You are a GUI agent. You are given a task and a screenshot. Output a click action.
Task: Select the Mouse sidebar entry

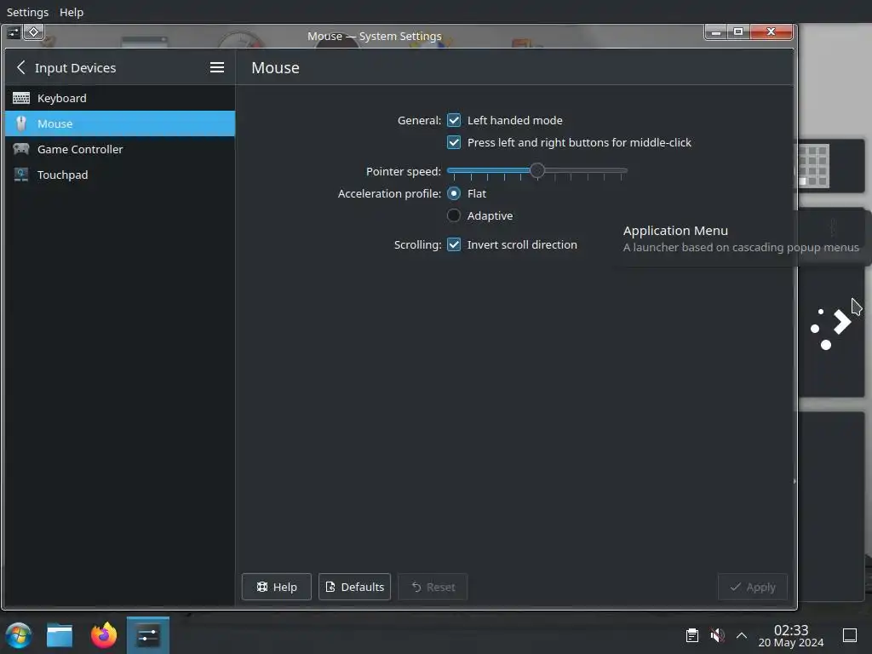tap(120, 123)
